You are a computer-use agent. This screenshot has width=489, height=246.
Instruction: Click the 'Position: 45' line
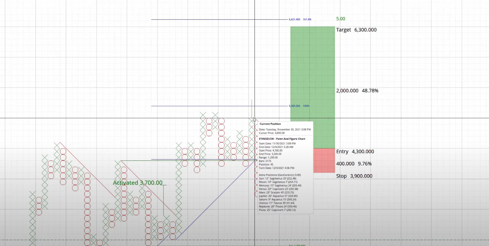266,165
